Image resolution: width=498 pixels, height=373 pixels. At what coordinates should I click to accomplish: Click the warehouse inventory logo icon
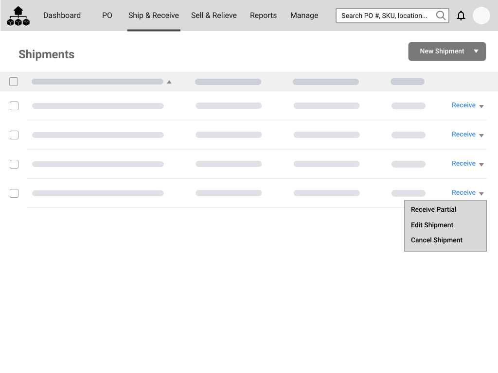click(18, 16)
